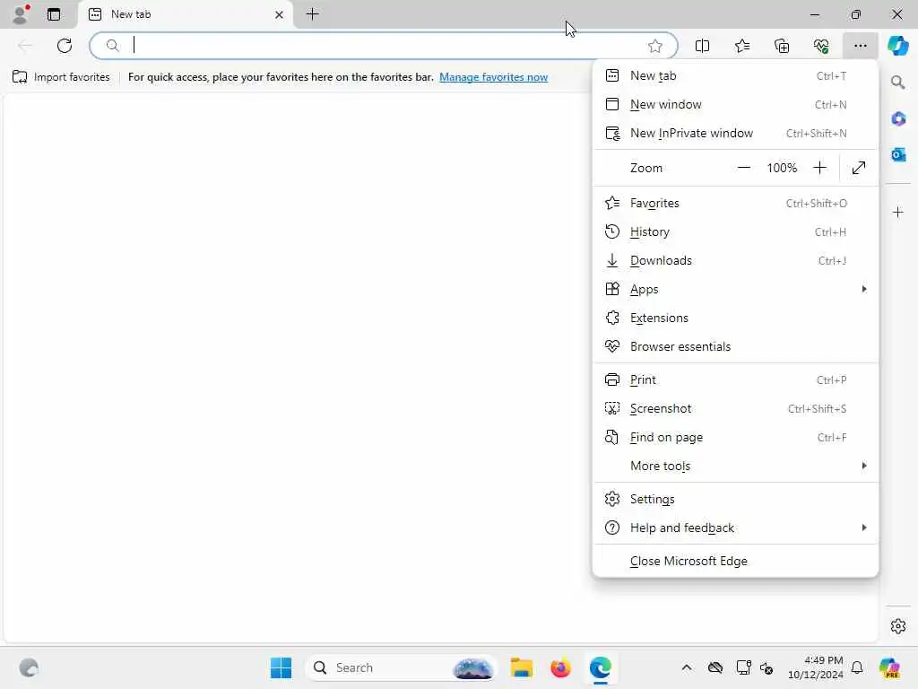The image size is (918, 689).
Task: Open File Explorer from taskbar
Action: tap(521, 667)
